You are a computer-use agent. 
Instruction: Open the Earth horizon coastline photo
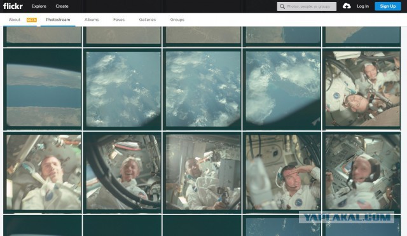[x=43, y=89]
